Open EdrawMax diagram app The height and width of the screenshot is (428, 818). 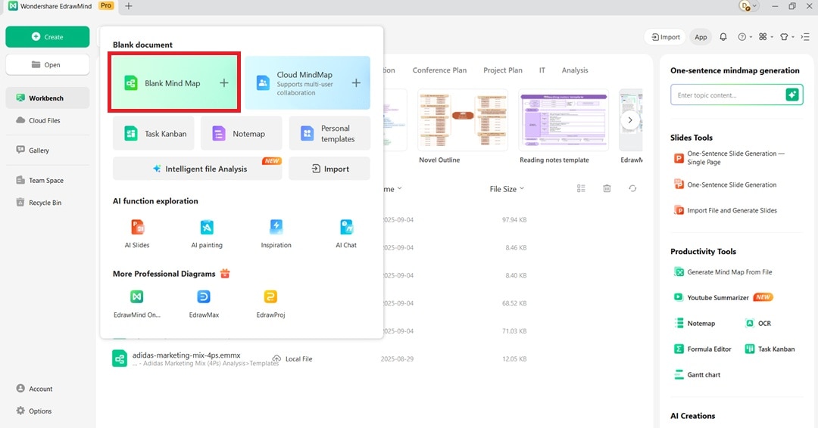(204, 303)
